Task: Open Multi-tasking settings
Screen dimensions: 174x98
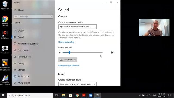Action: pyautogui.click(x=33, y=83)
